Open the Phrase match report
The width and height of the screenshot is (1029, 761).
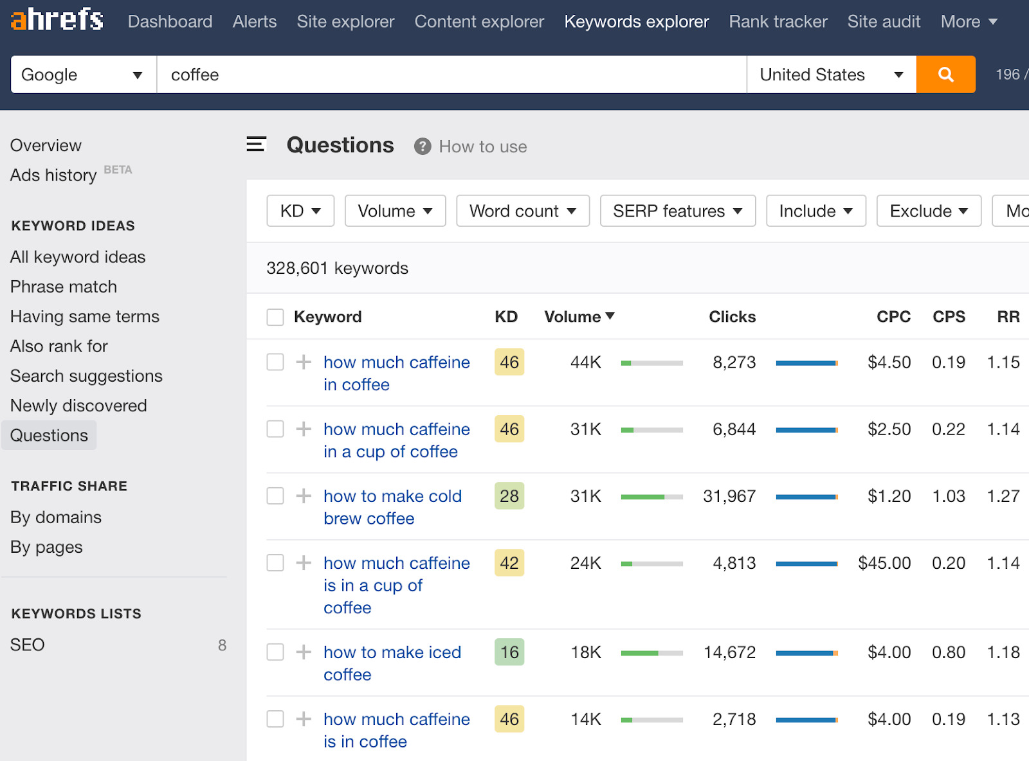pyautogui.click(x=63, y=287)
